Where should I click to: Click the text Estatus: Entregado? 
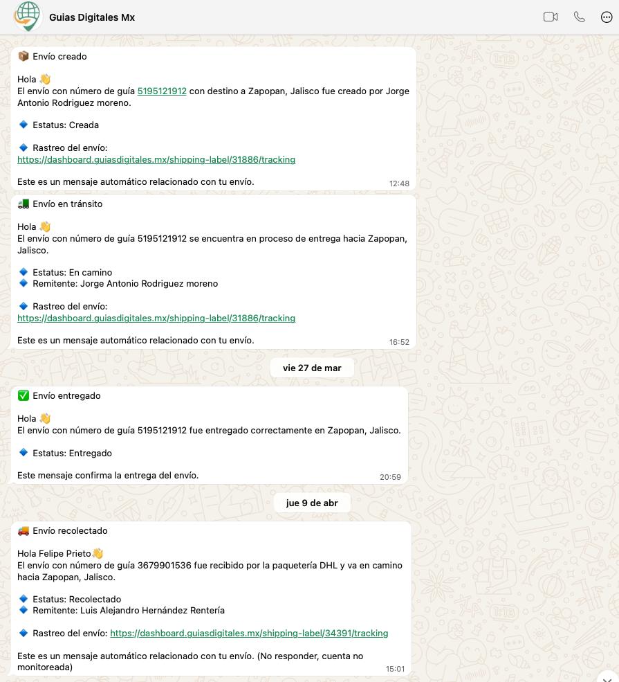(72, 454)
